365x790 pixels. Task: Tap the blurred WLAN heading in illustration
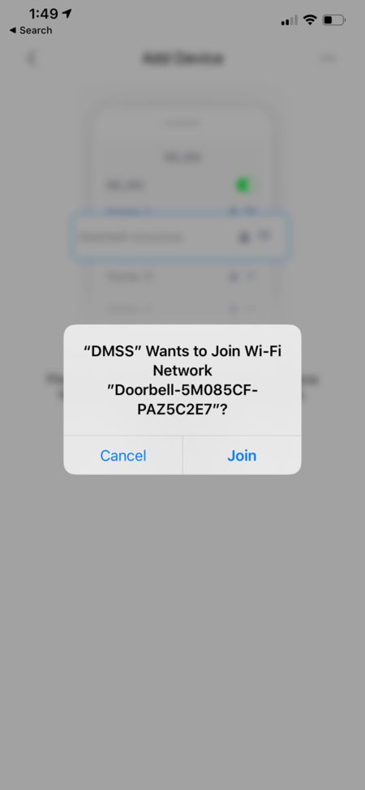point(182,157)
